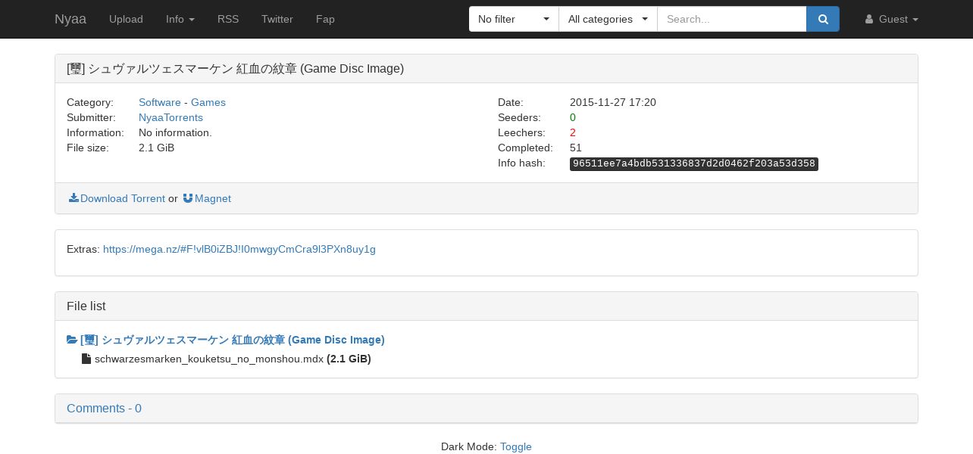Click the download icon beside Download Torrent
This screenshot has width=973, height=454.
pos(74,198)
